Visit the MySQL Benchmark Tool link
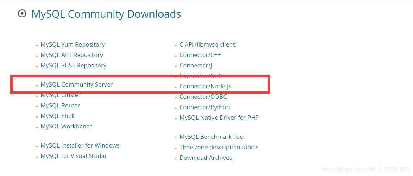Image resolution: width=413 pixels, height=176 pixels. [212, 137]
